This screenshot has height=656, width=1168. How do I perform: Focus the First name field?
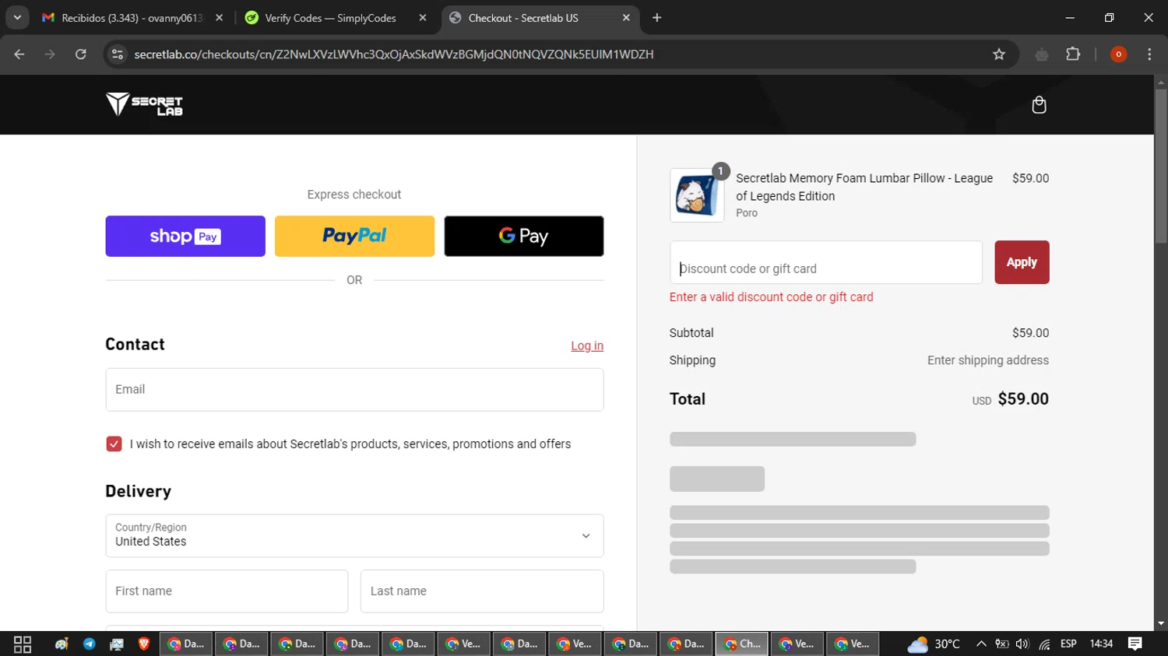(x=227, y=591)
